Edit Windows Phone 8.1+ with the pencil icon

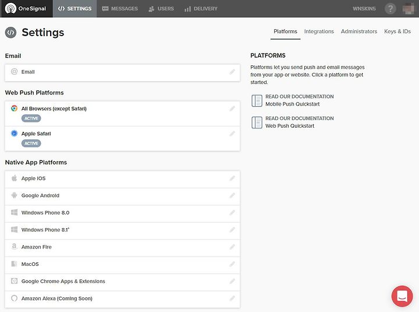tap(232, 230)
